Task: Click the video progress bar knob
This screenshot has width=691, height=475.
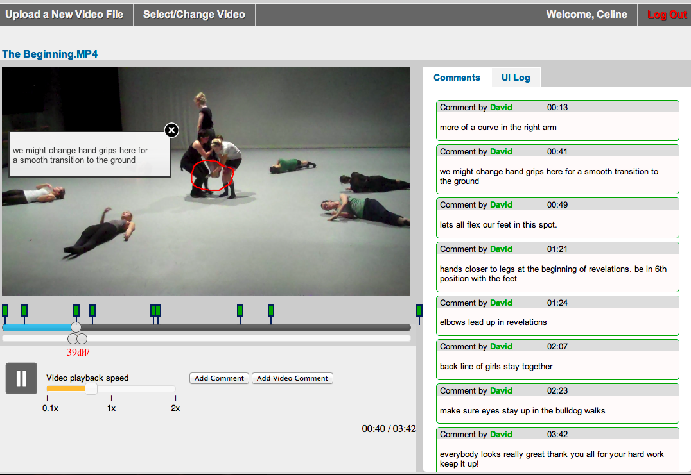Action: pyautogui.click(x=76, y=327)
